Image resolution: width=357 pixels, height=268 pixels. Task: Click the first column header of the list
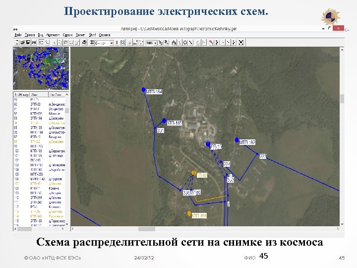(x=22, y=95)
